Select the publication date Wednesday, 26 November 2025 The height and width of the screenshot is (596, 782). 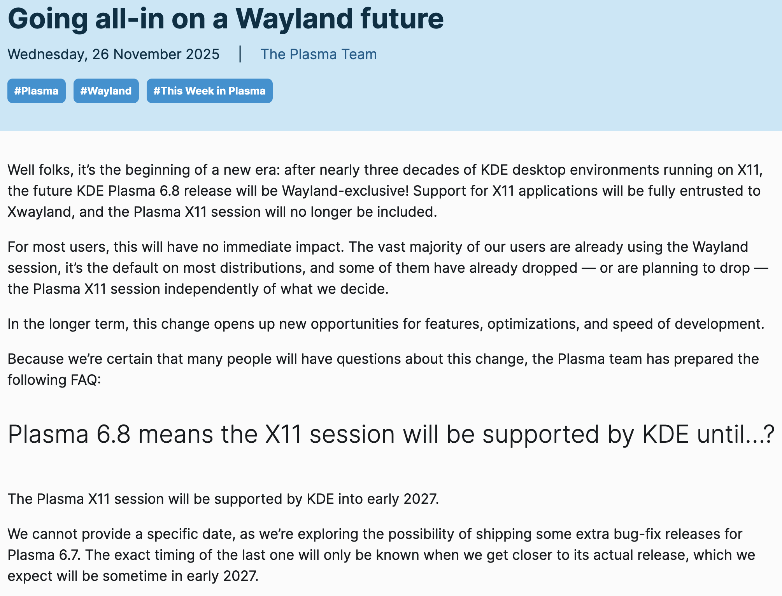click(114, 54)
